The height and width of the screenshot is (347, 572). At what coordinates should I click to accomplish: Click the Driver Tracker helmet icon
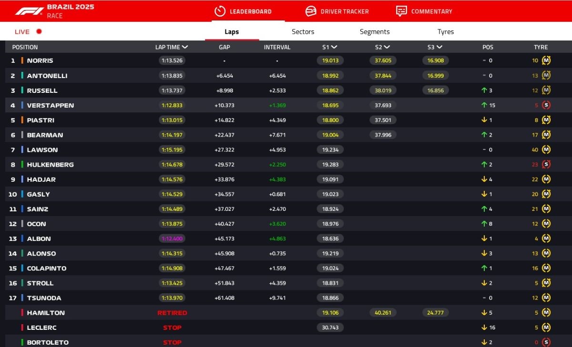(311, 11)
